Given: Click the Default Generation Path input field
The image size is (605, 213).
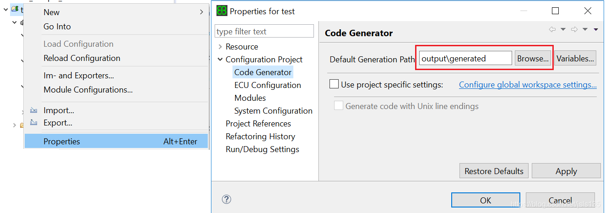Looking at the screenshot, I should pos(465,59).
